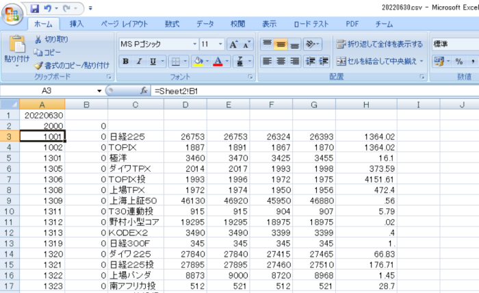Image resolution: width=479 pixels, height=293 pixels.
Task: Click the Office button logo
Action: click(x=12, y=14)
